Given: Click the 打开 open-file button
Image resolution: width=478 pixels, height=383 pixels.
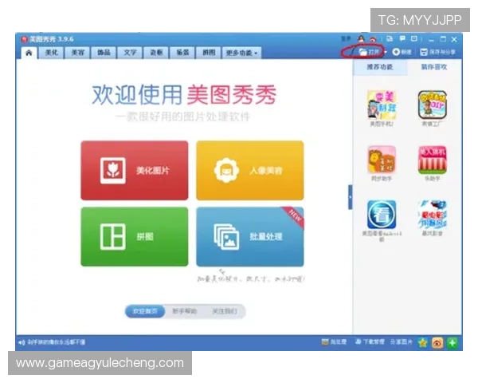Looking at the screenshot, I should coord(369,52).
